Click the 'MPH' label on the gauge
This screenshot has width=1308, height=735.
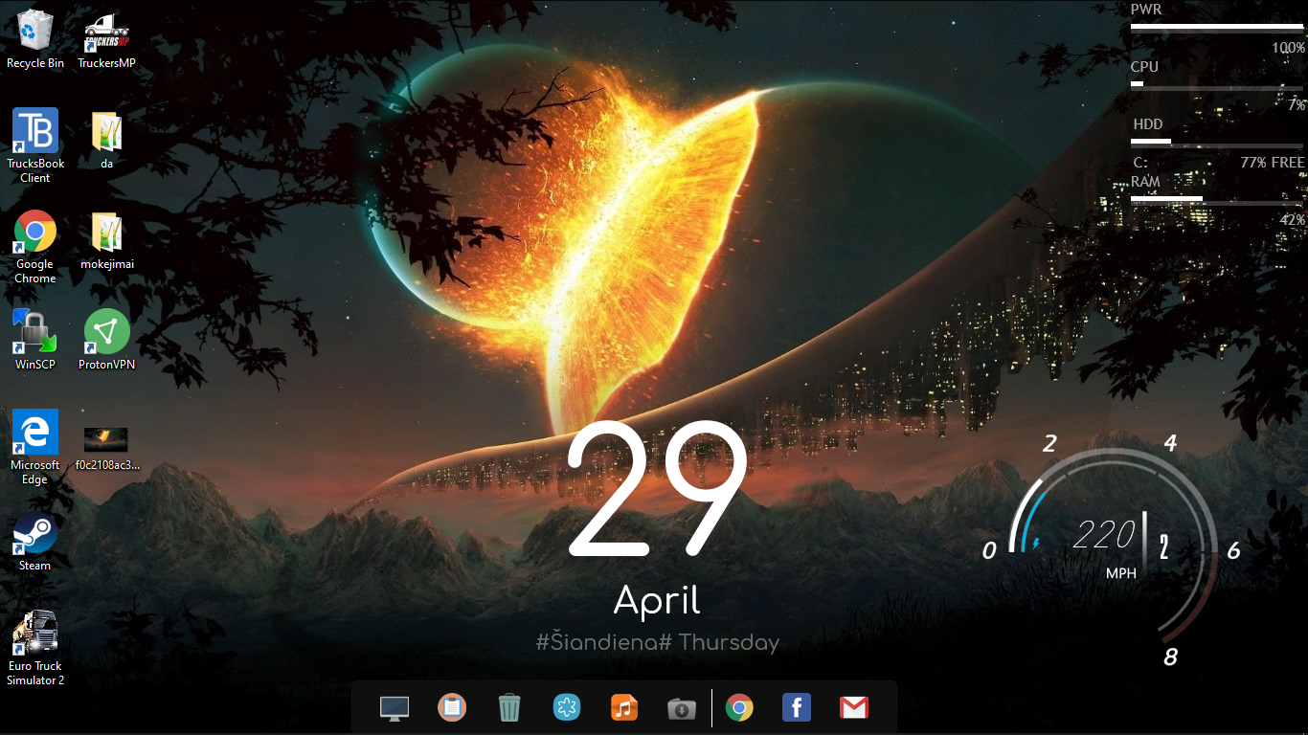(x=1121, y=573)
